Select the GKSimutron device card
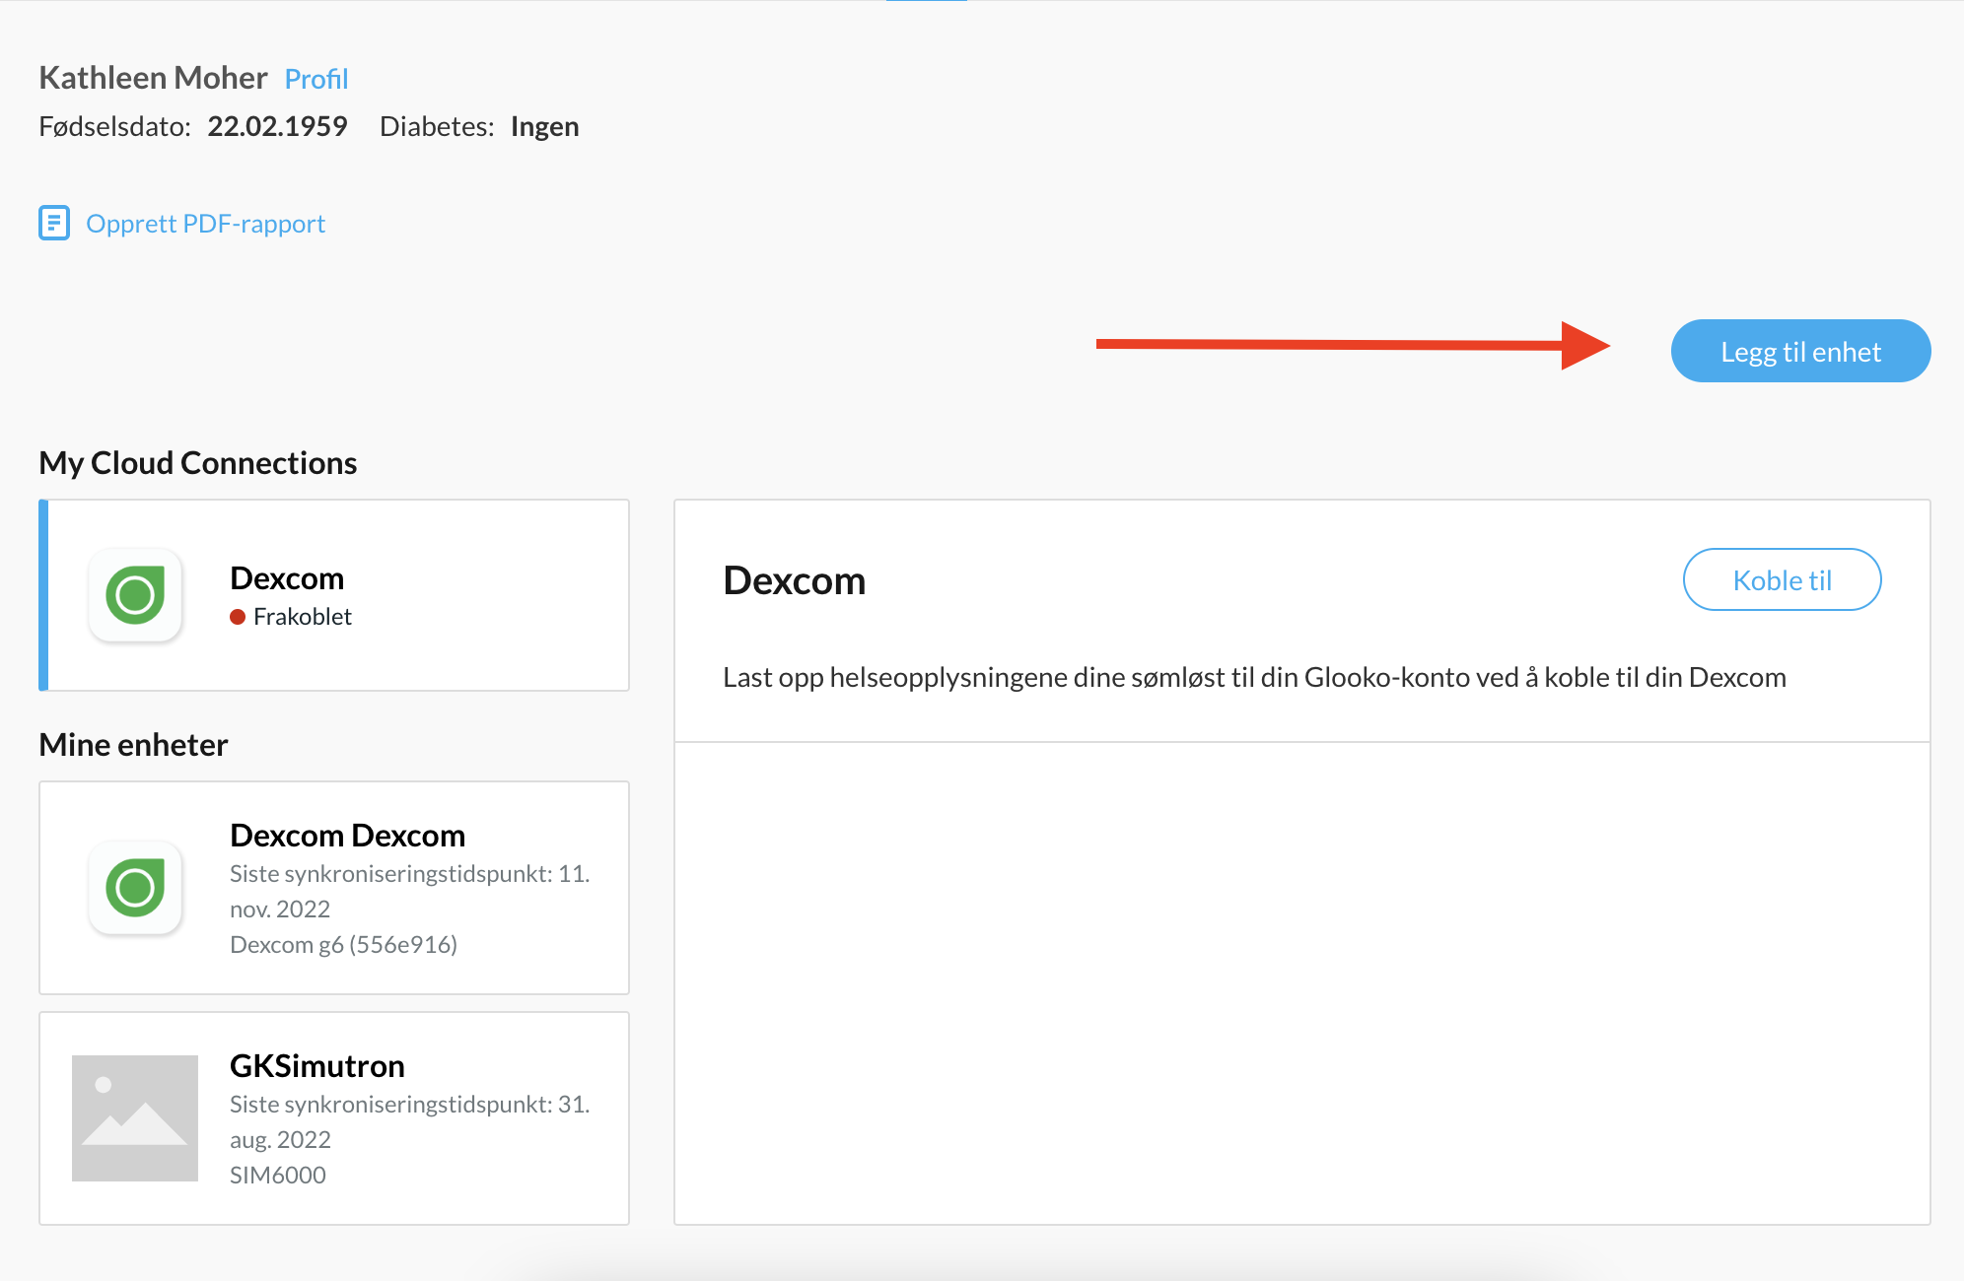Viewport: 1964px width, 1281px height. tap(334, 1118)
